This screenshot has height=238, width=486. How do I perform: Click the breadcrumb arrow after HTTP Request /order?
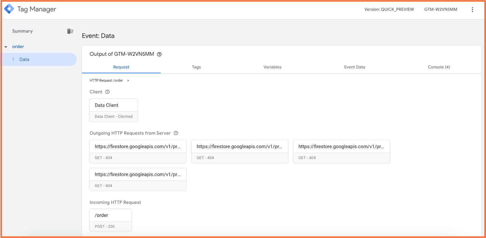coord(128,81)
